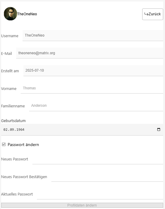
Task: Click the Profildaten ändern submit button
Action: pyautogui.click(x=82, y=205)
